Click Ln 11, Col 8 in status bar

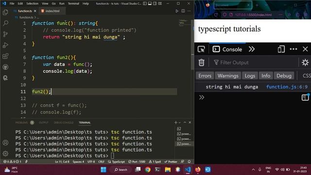pyautogui.click(x=62, y=162)
